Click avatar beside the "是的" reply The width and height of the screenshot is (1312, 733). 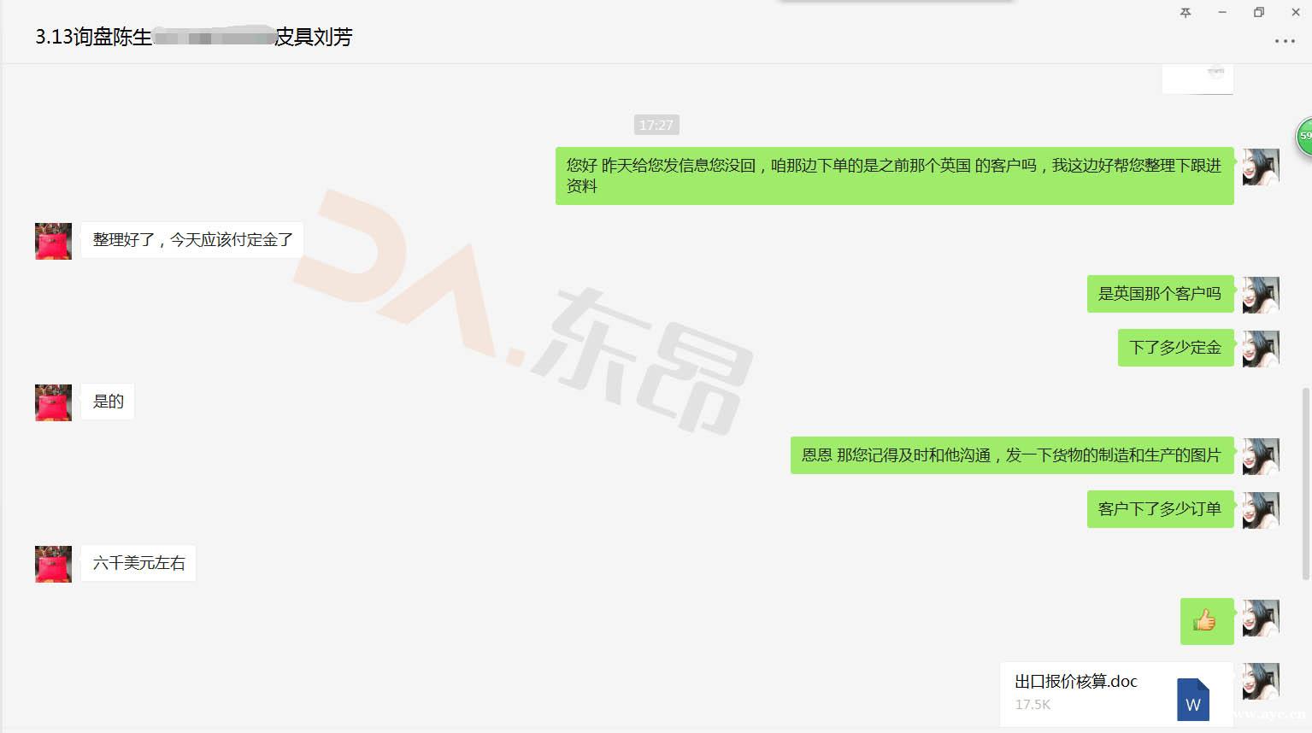[53, 402]
